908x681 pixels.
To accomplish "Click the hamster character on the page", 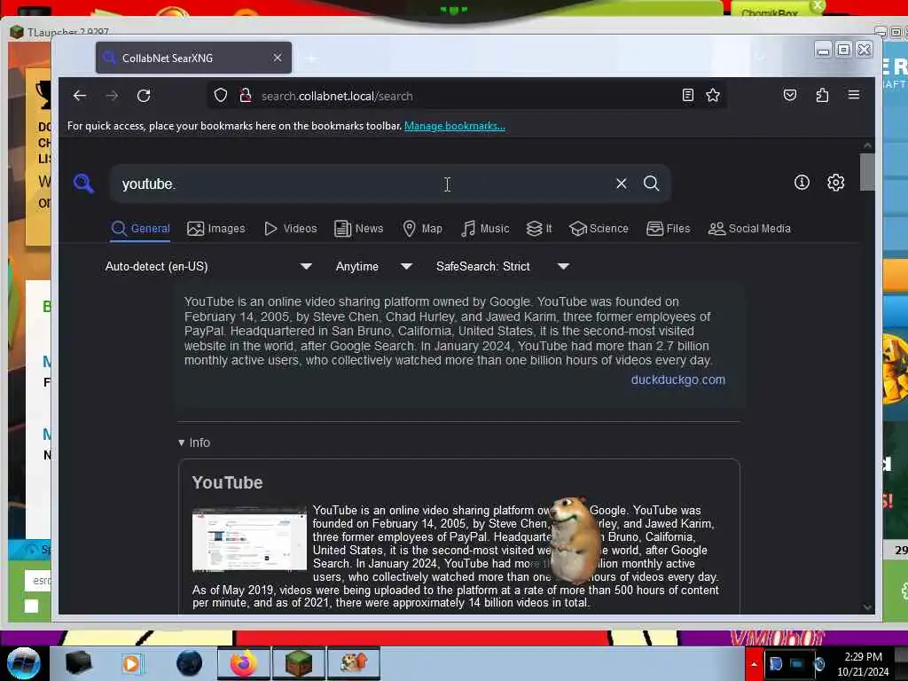I will pos(574,540).
